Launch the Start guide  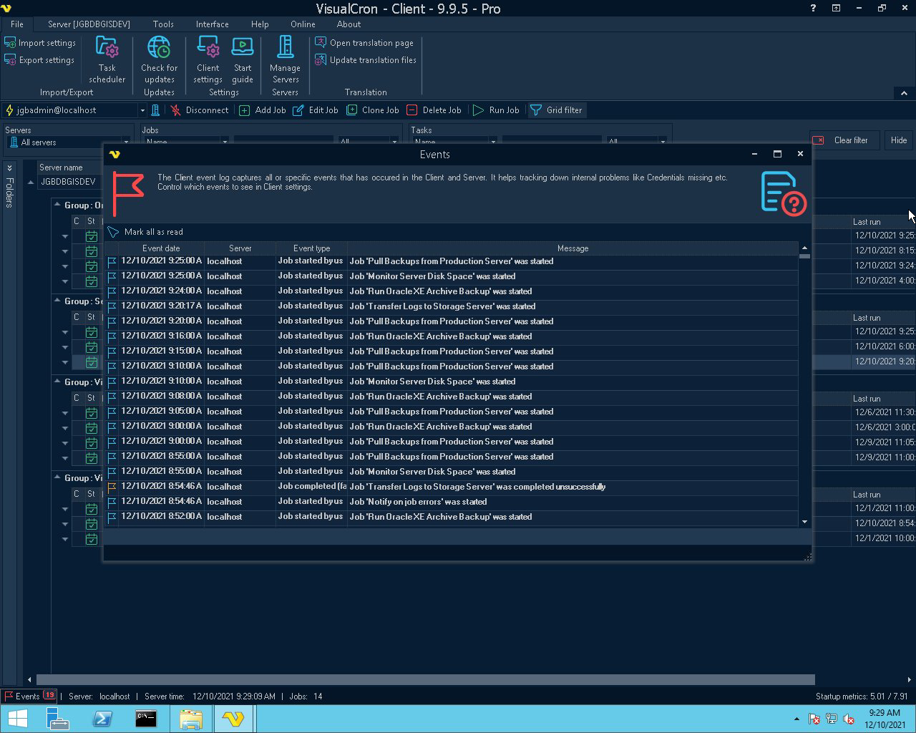click(243, 59)
